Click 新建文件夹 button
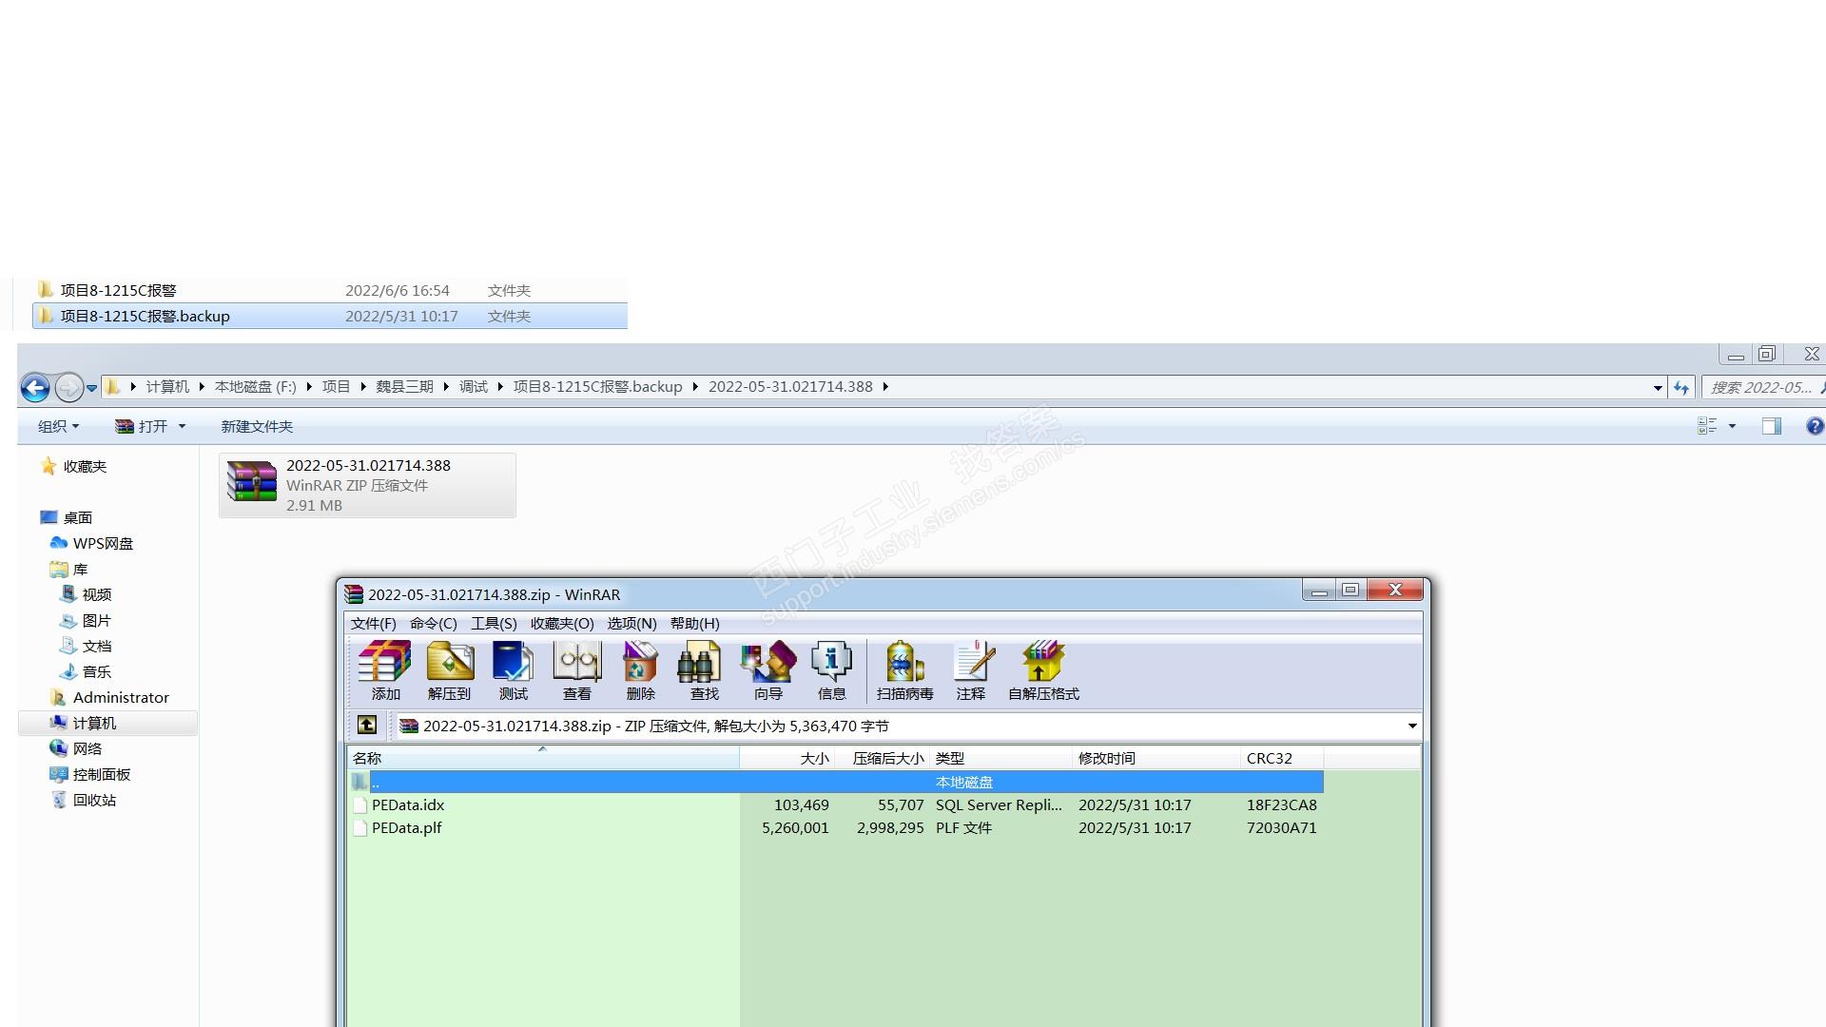This screenshot has height=1027, width=1826. [257, 426]
